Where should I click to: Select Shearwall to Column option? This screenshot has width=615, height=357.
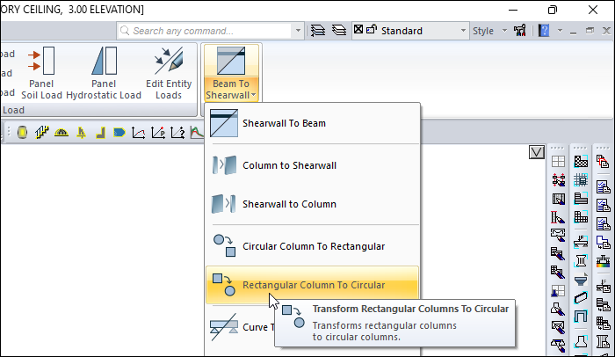tap(289, 204)
